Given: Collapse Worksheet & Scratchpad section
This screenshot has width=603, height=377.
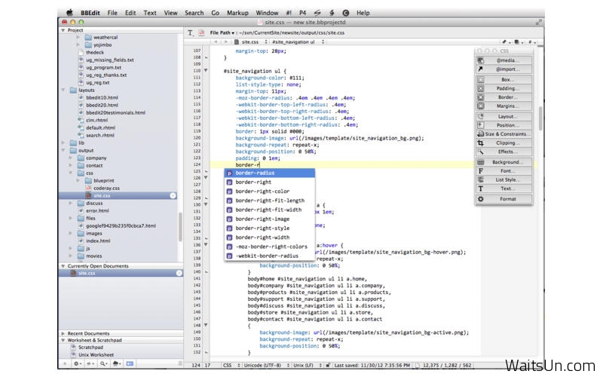Looking at the screenshot, I should 63,341.
